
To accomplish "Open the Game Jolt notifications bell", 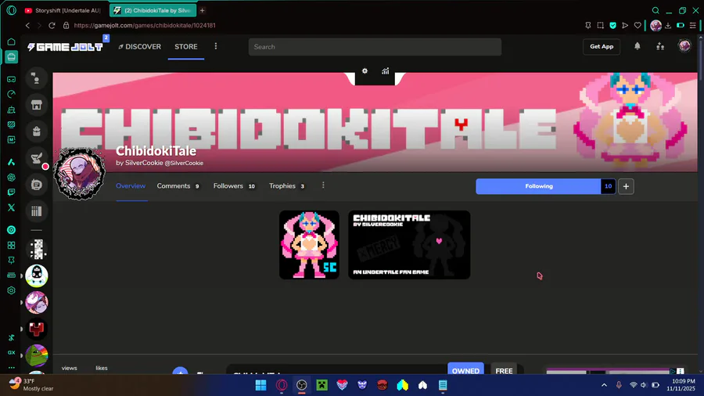I will point(637,46).
